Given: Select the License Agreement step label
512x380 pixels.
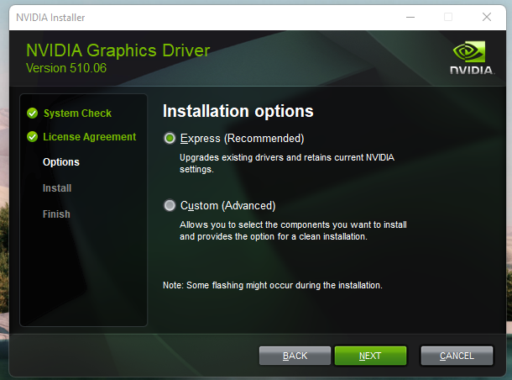Looking at the screenshot, I should click(x=90, y=137).
